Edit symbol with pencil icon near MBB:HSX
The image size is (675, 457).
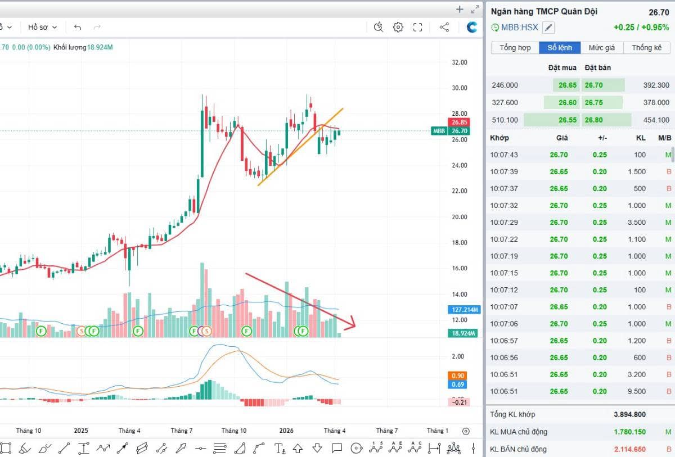point(548,27)
